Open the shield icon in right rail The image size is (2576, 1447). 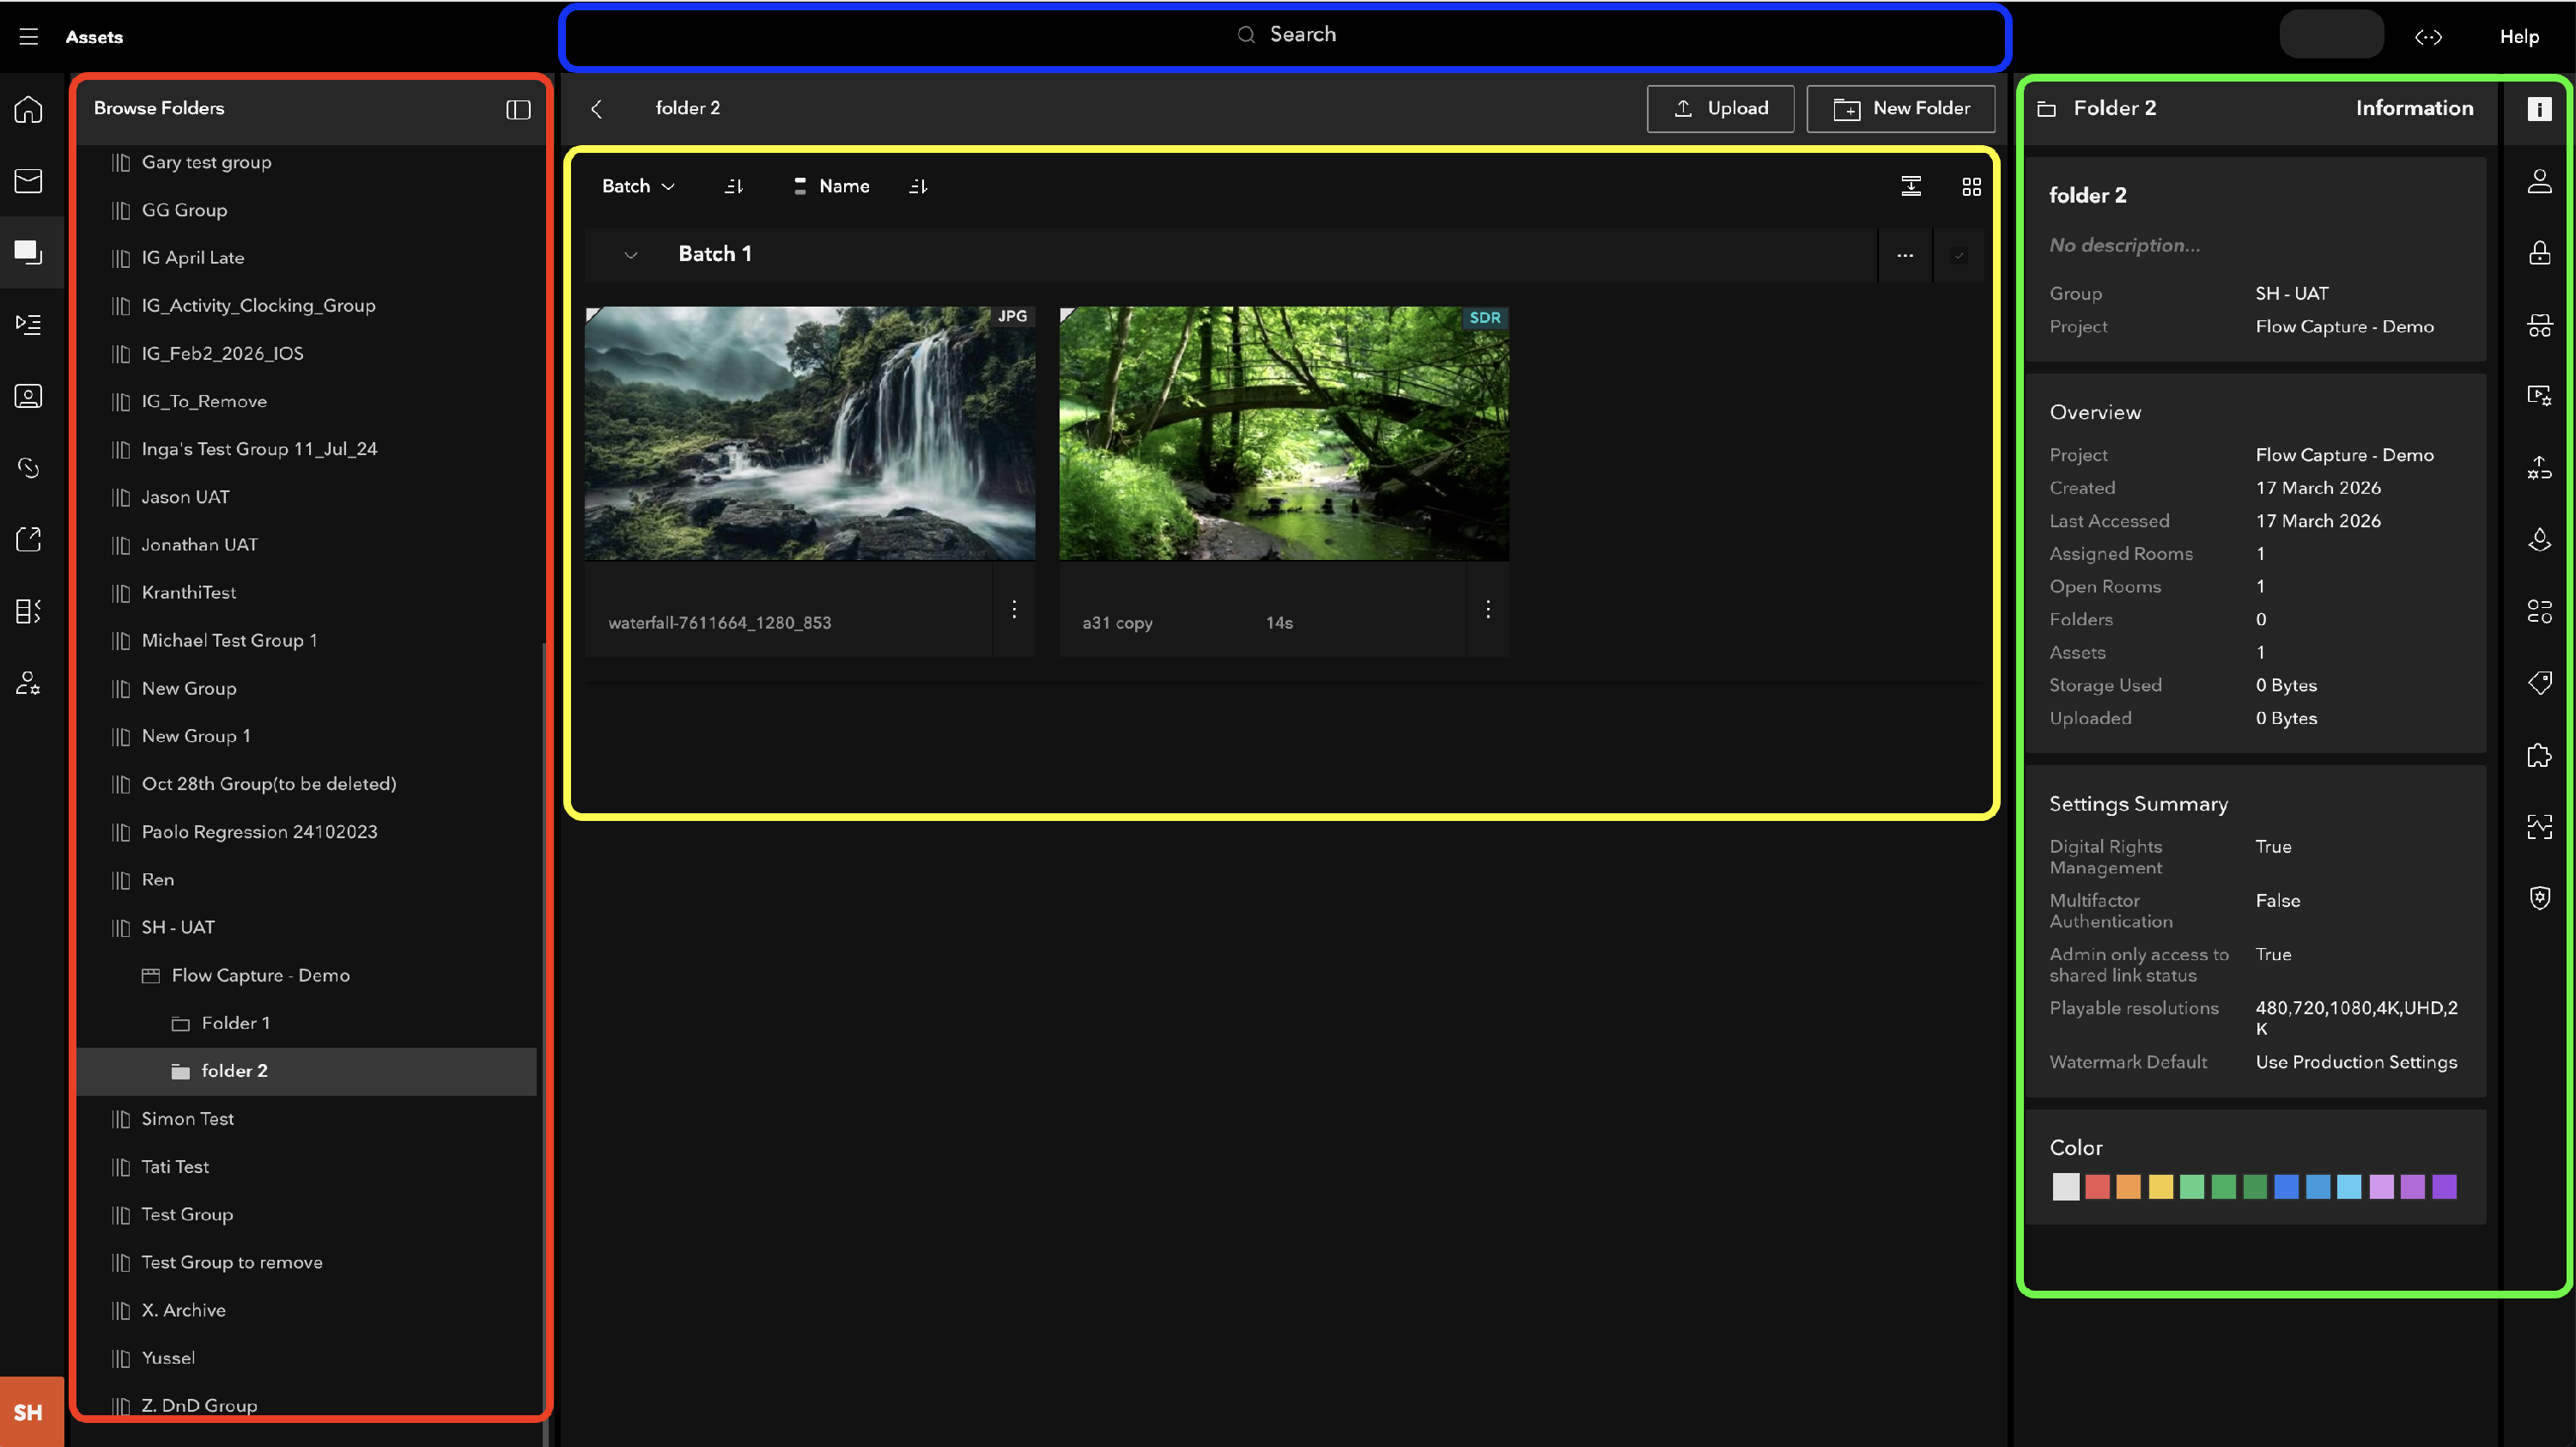(x=2539, y=898)
